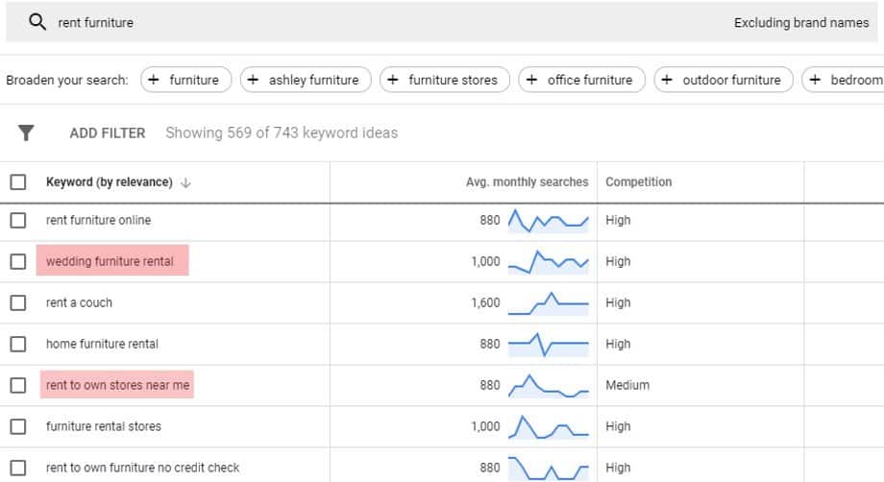884x482 pixels.
Task: Click the 'rent furniture' search field
Action: [x=288, y=22]
